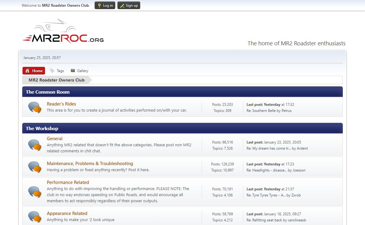365x225 pixels.
Task: Open the General board
Action: point(55,139)
